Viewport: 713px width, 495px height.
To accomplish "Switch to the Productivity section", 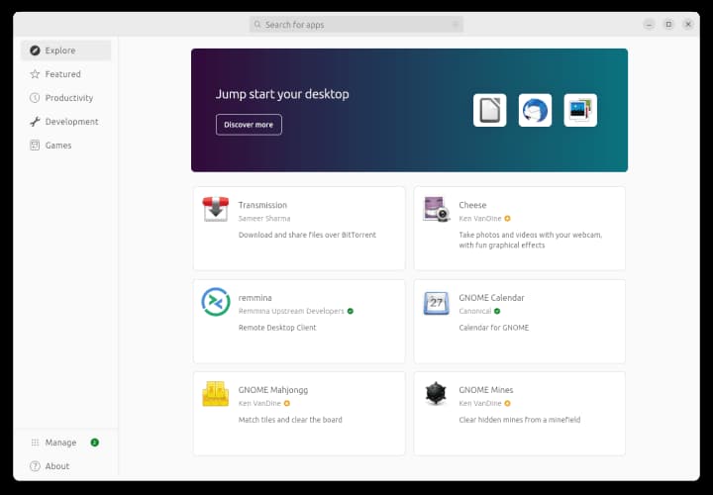I will coord(68,98).
